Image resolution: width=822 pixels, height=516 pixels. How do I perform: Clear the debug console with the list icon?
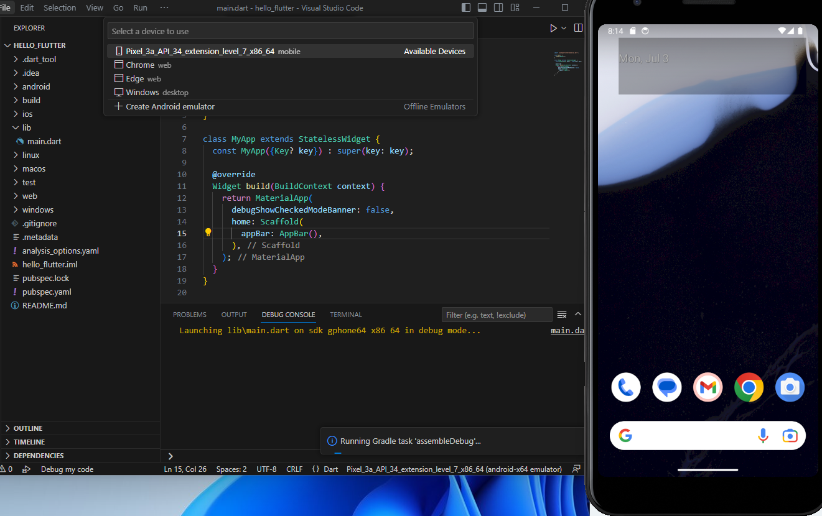point(562,315)
